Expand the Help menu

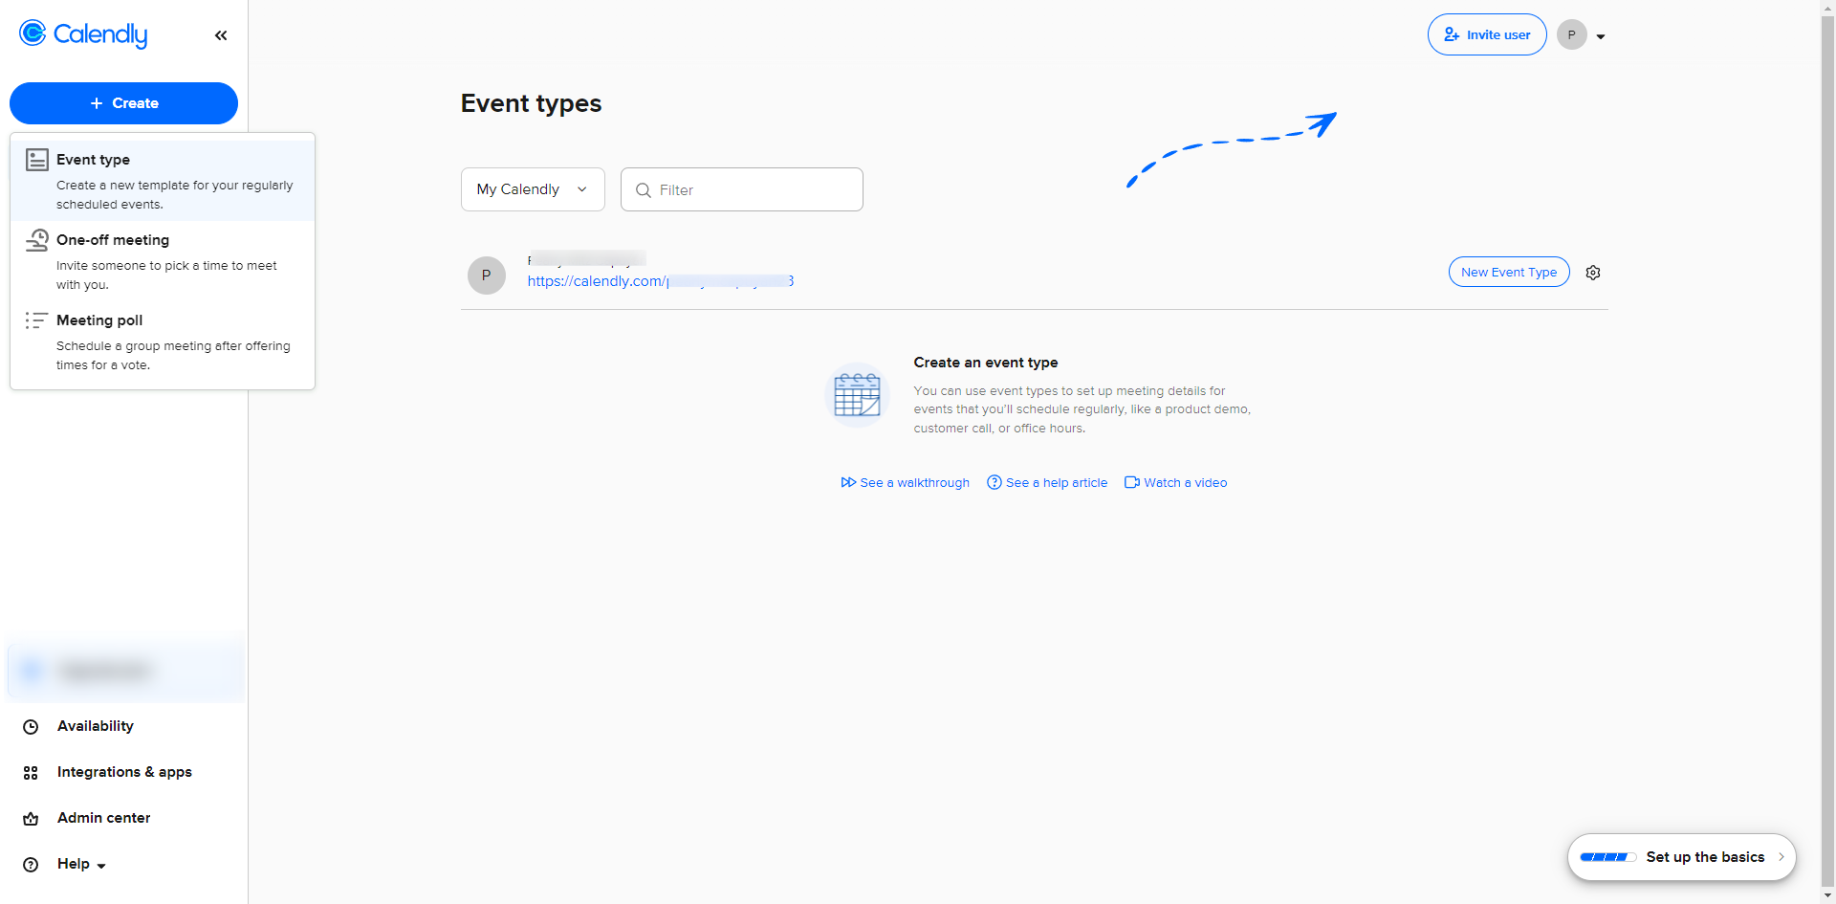point(81,864)
